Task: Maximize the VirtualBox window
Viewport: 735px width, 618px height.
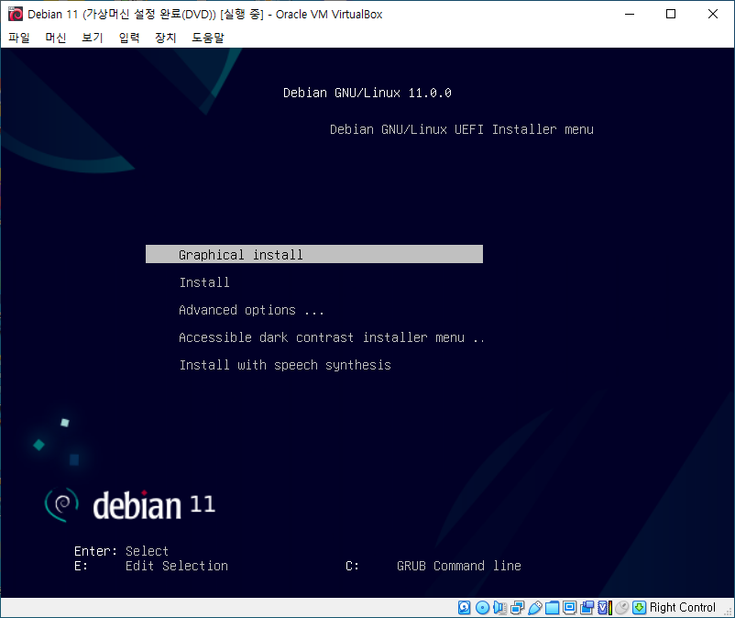Action: click(x=671, y=14)
